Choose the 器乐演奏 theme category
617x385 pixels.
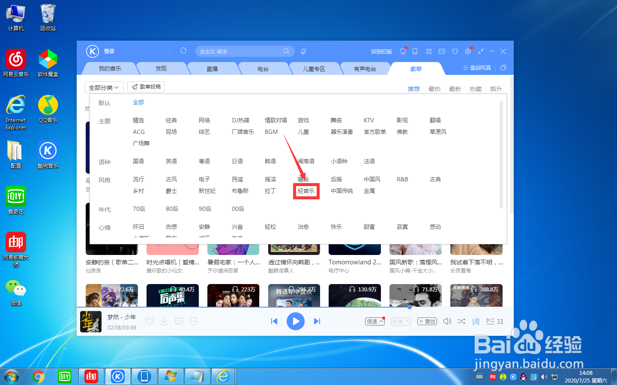pyautogui.click(x=342, y=132)
